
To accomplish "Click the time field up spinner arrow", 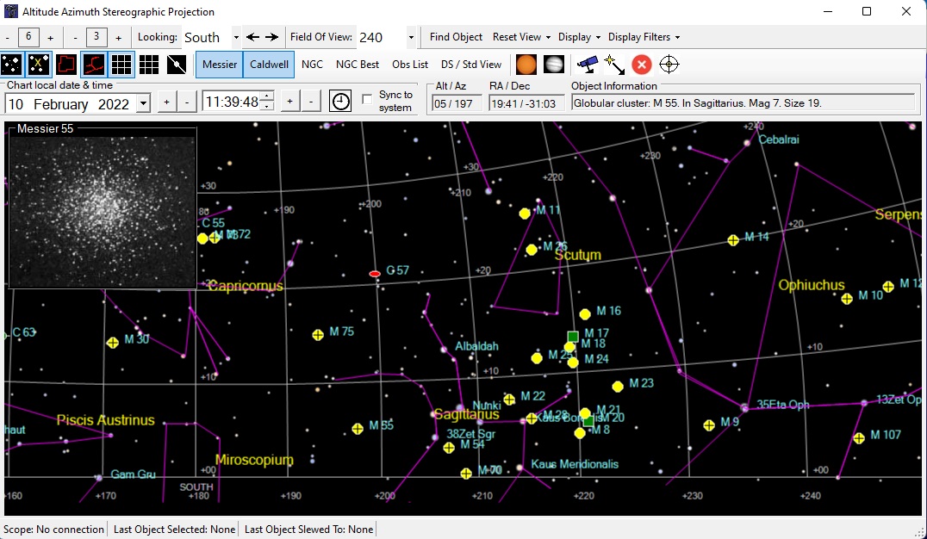I will pyautogui.click(x=267, y=96).
